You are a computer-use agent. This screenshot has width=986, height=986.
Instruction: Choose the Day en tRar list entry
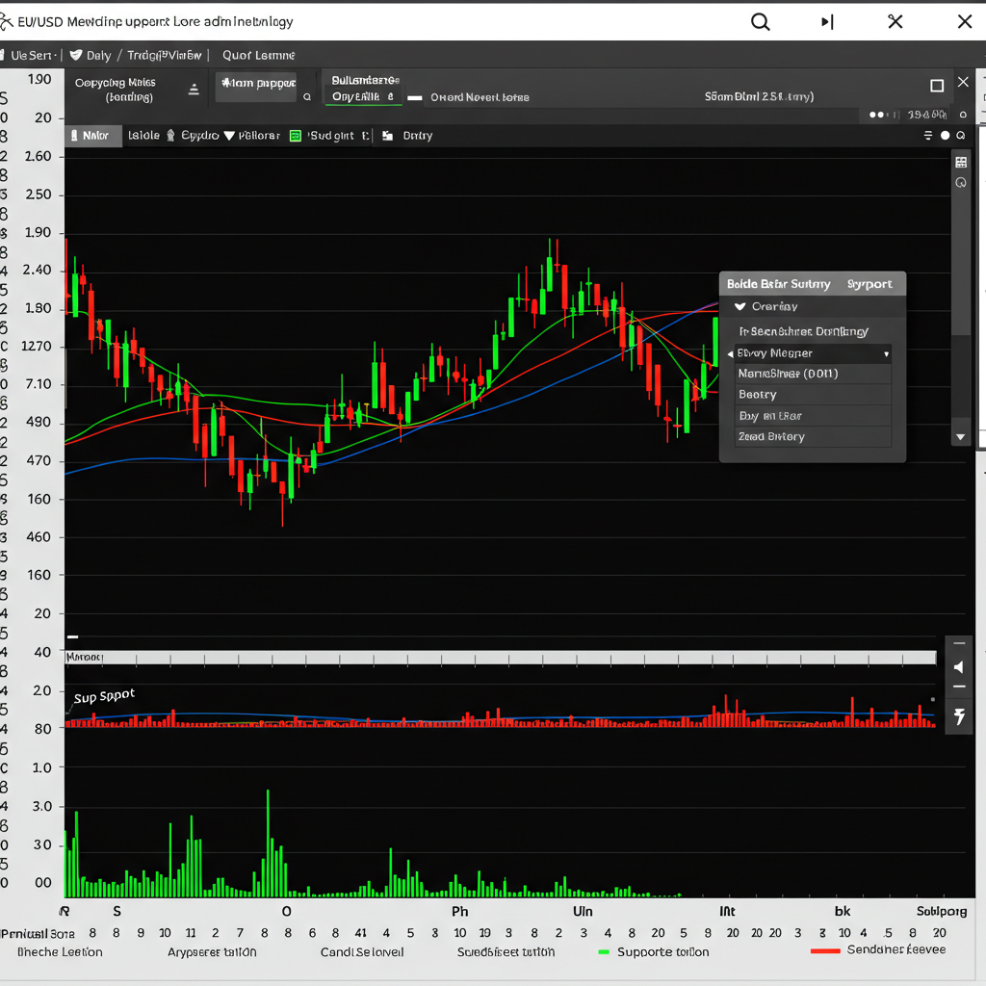pos(813,416)
